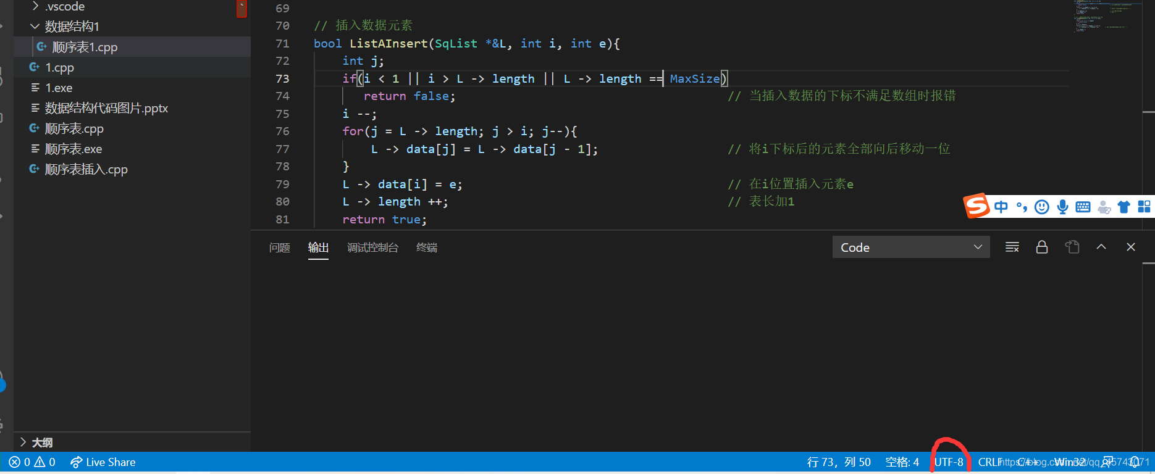Open the file 顺序表.cpp
This screenshot has height=474, width=1155.
[74, 128]
